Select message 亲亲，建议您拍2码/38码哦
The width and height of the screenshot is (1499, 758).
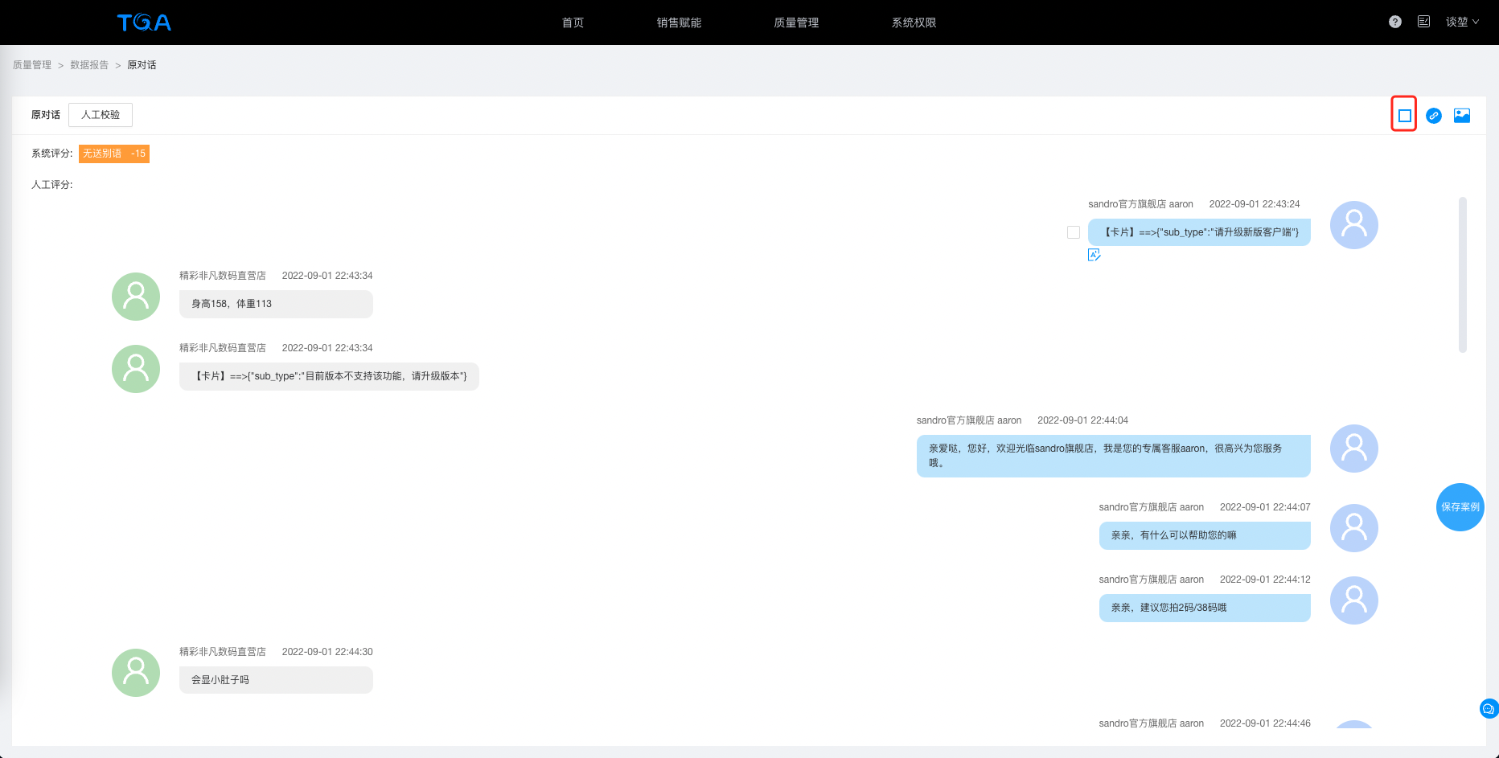[x=1205, y=608]
